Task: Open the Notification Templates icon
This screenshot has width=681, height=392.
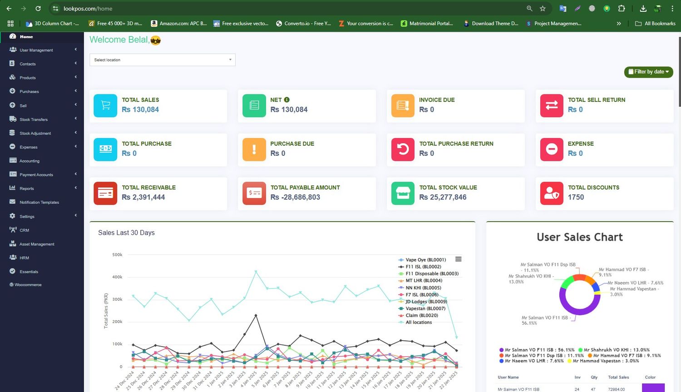Action: (x=12, y=202)
